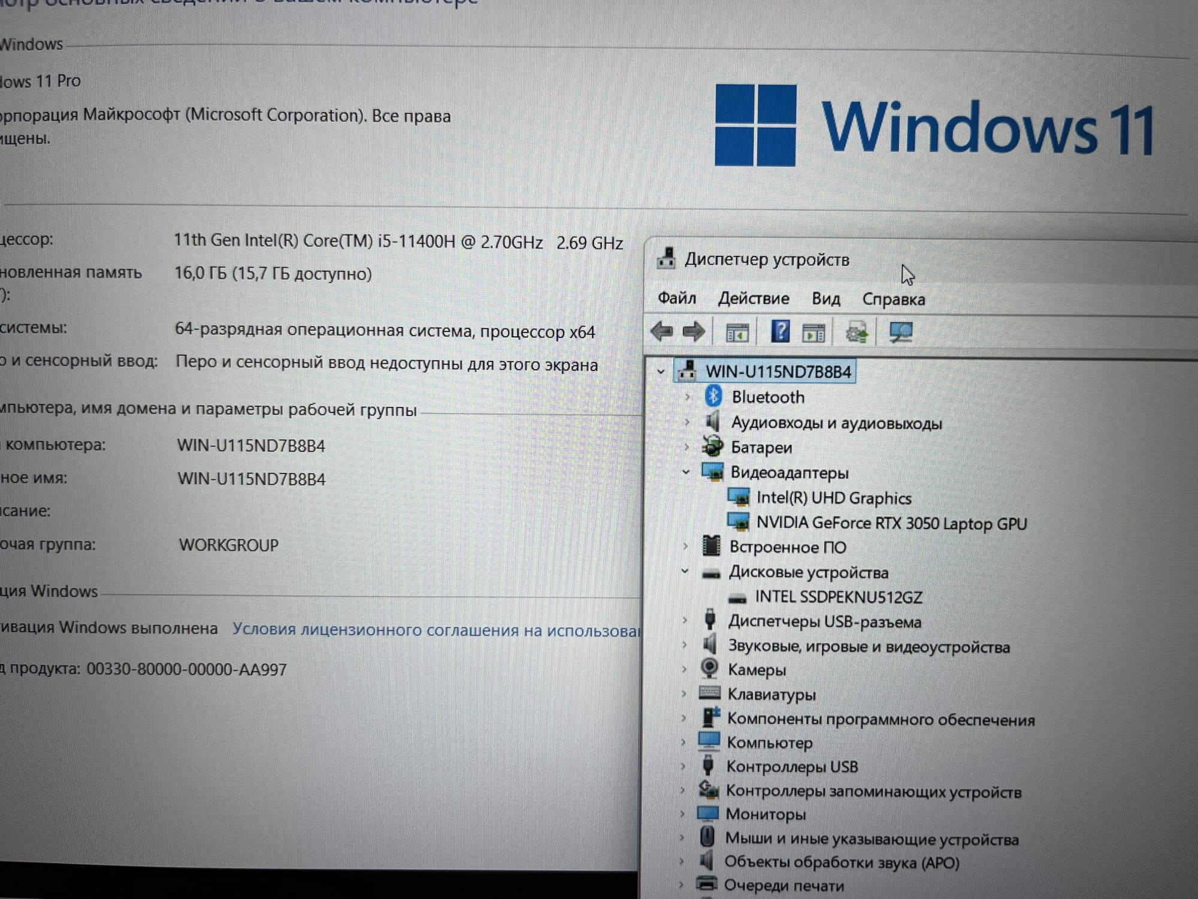Screen dimensions: 1198x899
Task: Click the Back arrow toolbar icon
Action: click(662, 331)
